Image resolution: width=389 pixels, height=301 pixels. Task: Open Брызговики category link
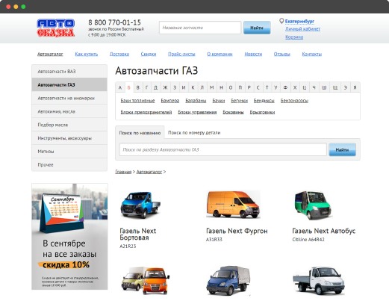click(262, 112)
